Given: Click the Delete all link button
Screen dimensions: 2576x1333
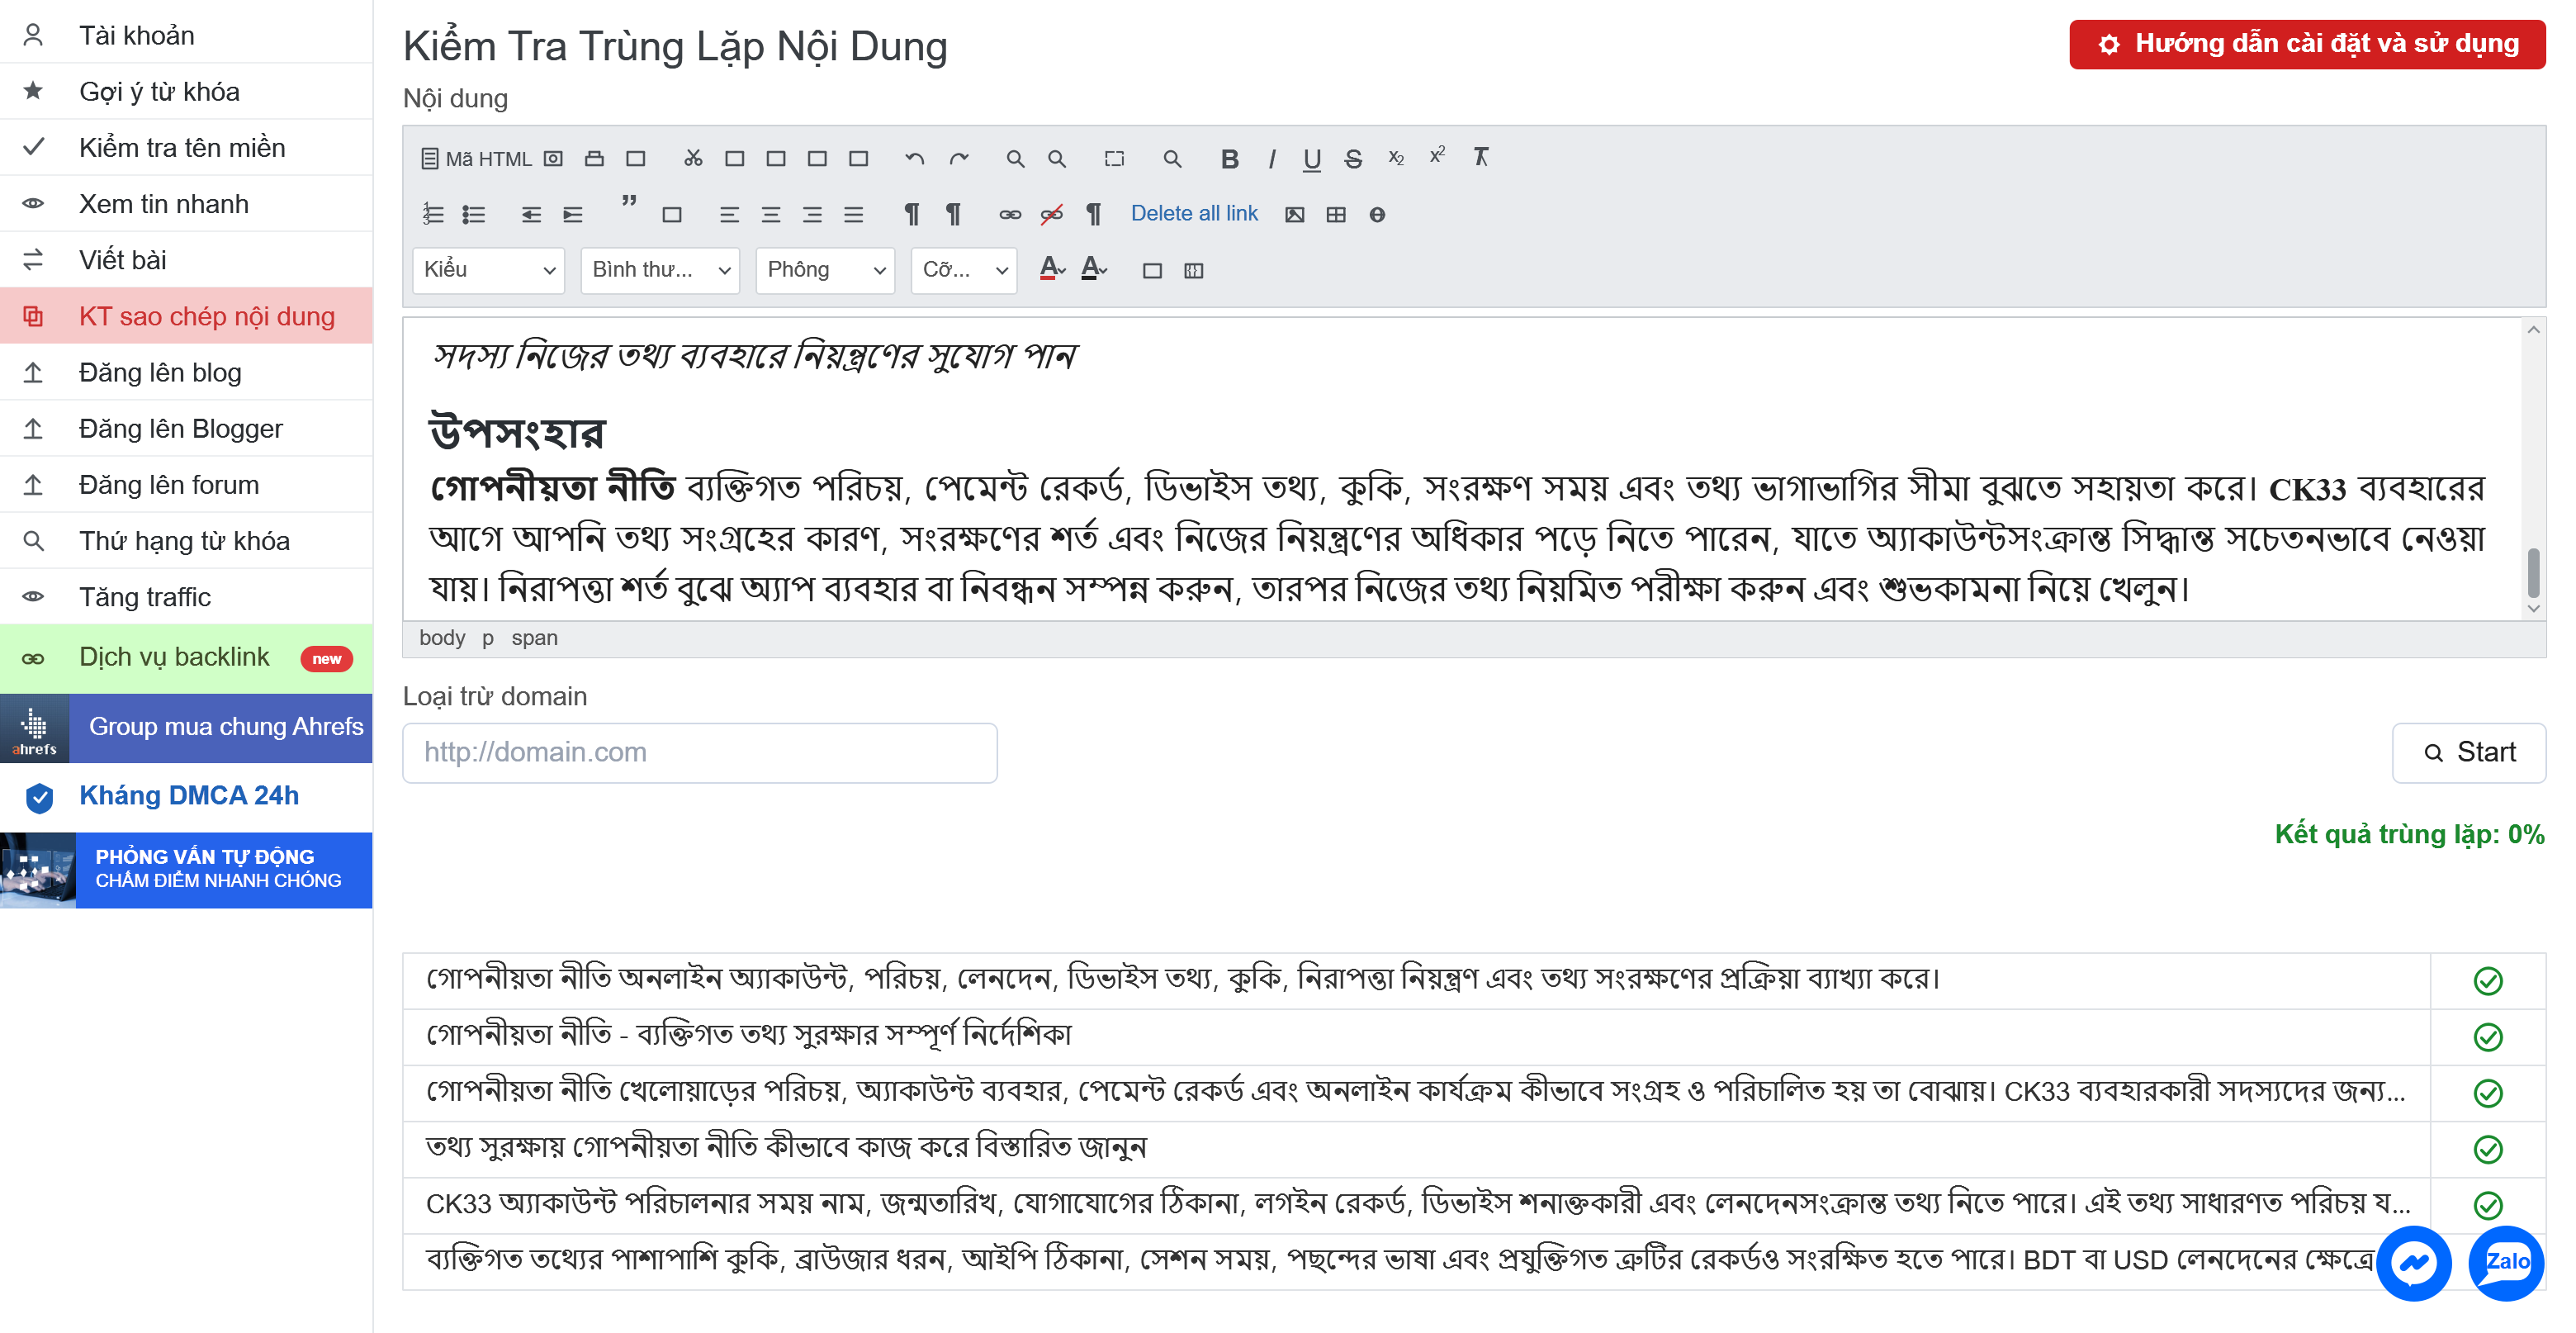Looking at the screenshot, I should pyautogui.click(x=1194, y=213).
